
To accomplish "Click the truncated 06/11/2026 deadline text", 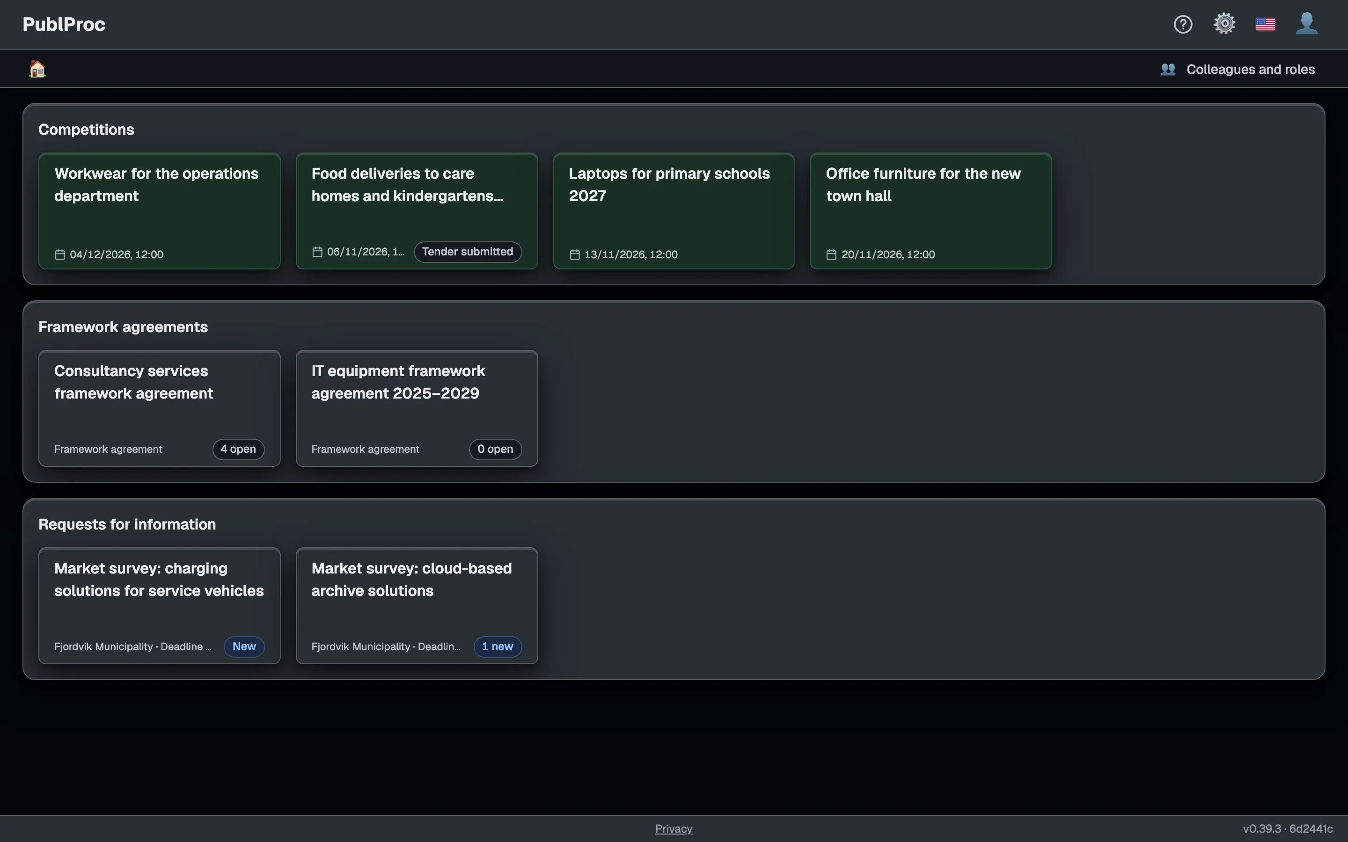I will [366, 252].
